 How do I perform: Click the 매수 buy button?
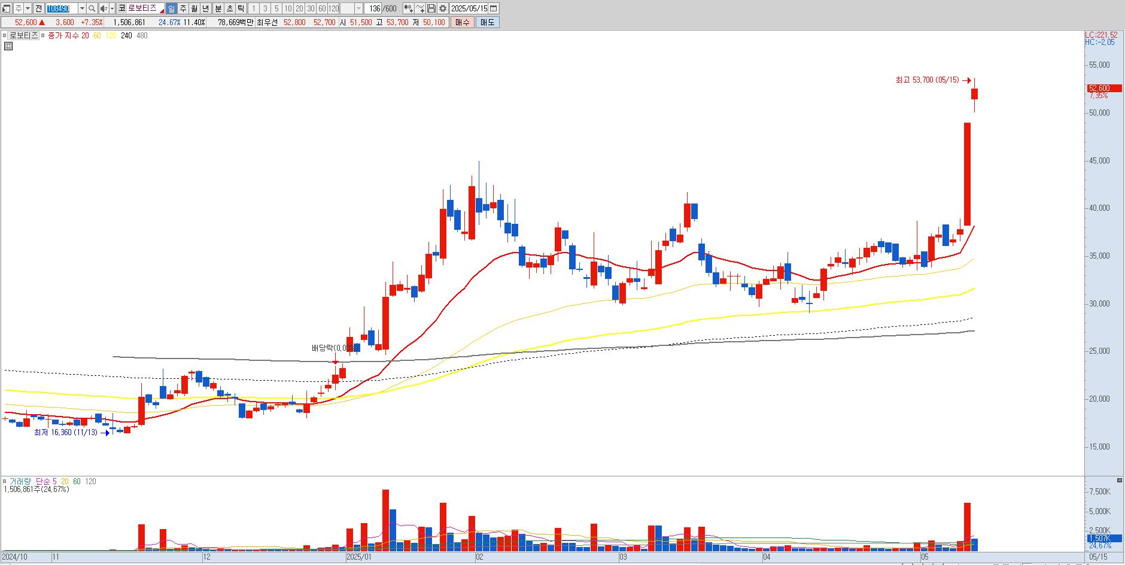[463, 22]
